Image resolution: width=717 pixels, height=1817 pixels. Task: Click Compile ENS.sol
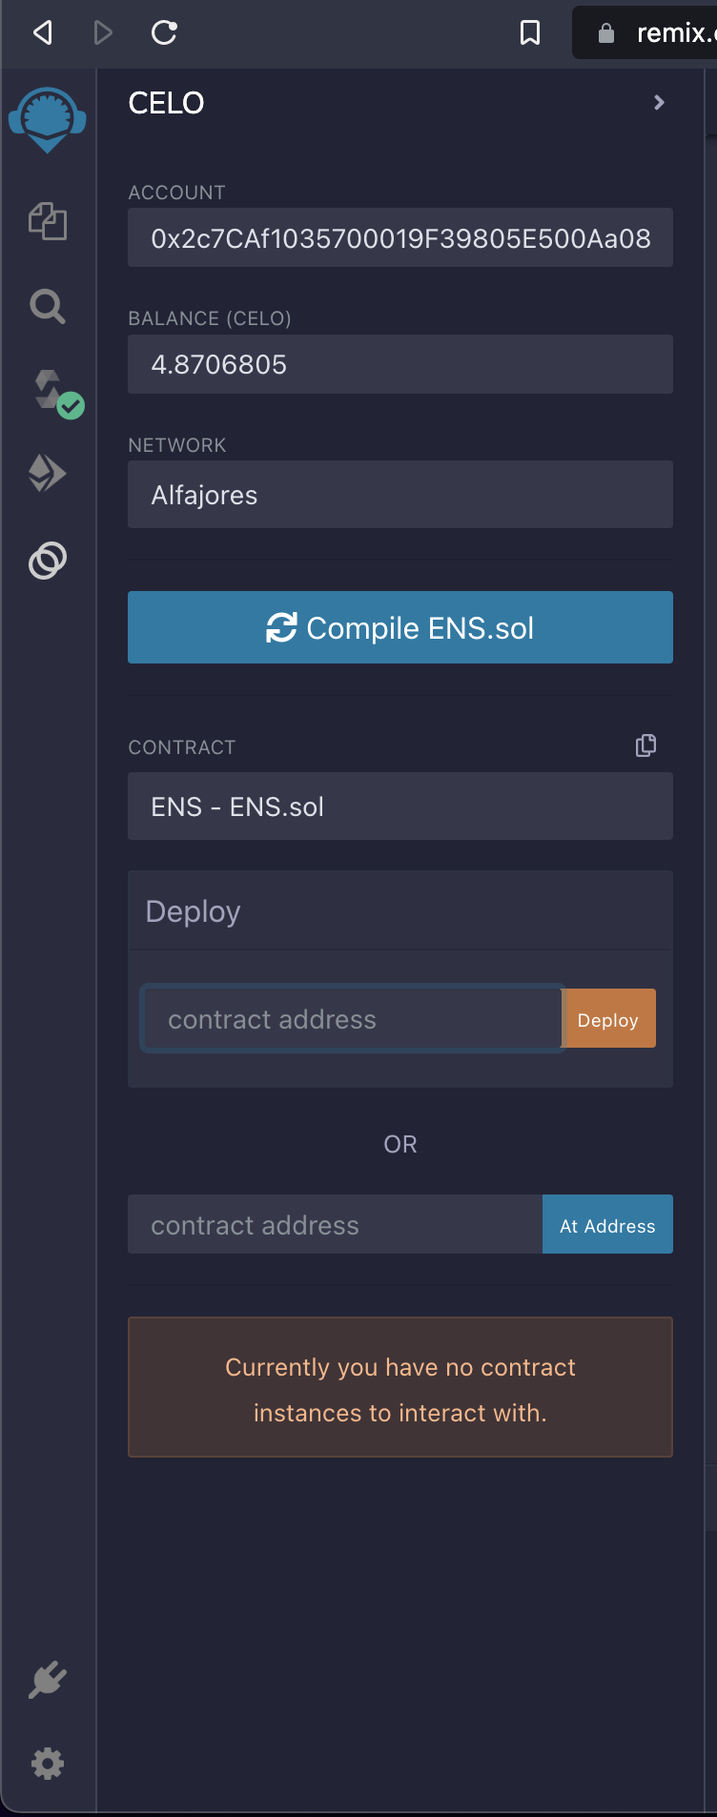pyautogui.click(x=399, y=627)
